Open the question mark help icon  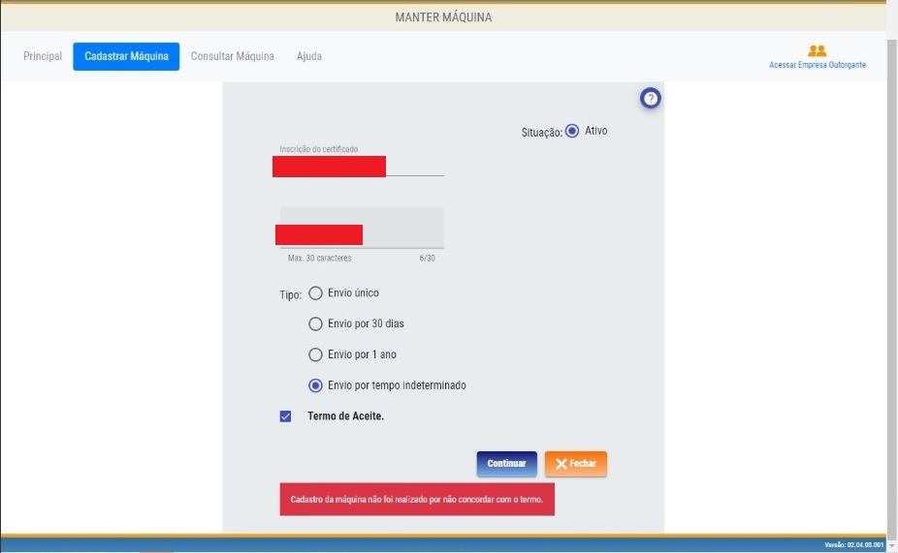[x=651, y=98]
